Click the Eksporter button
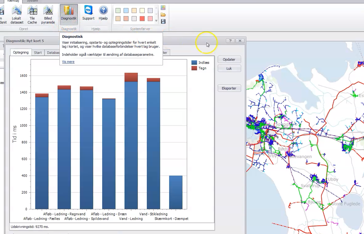This screenshot has height=234, width=364. click(x=229, y=88)
